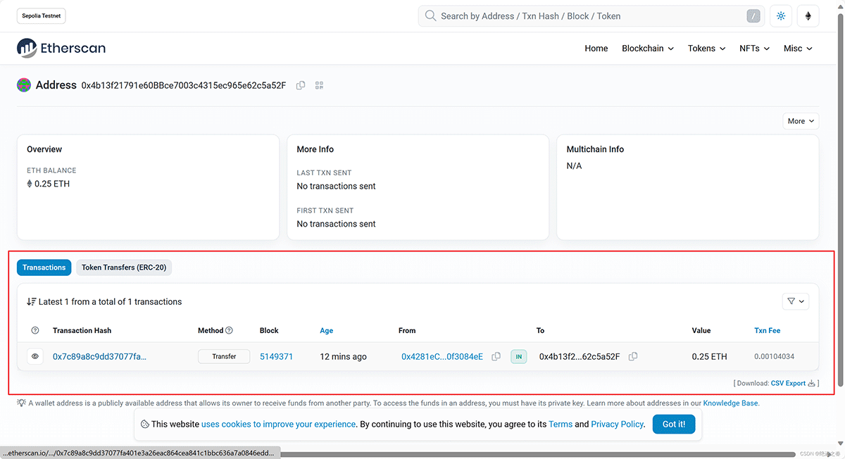This screenshot has width=845, height=459.
Task: Click the Got it! cookie button
Action: click(x=673, y=424)
